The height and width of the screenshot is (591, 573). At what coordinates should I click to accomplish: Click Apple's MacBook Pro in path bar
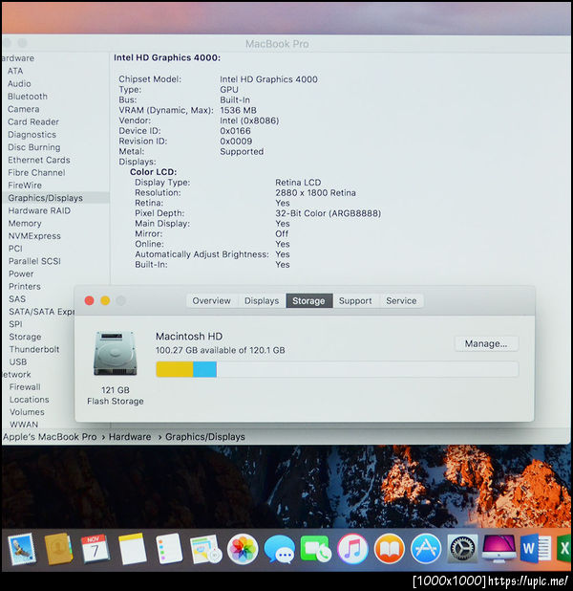click(50, 437)
